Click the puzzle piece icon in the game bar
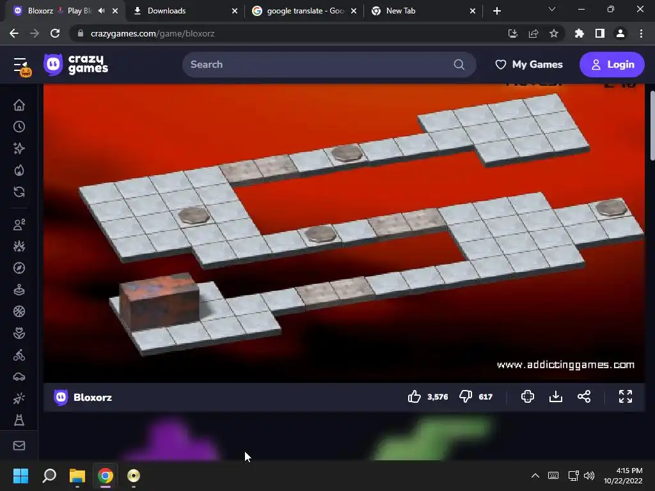Image resolution: width=655 pixels, height=491 pixels. (528, 396)
